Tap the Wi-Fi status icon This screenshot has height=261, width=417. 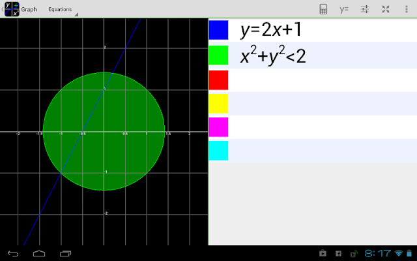(x=399, y=253)
